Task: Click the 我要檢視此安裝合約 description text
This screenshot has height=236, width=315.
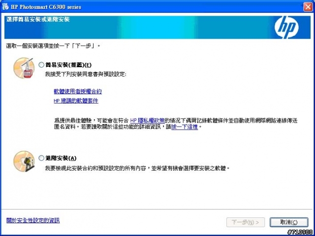Action: click(x=137, y=168)
